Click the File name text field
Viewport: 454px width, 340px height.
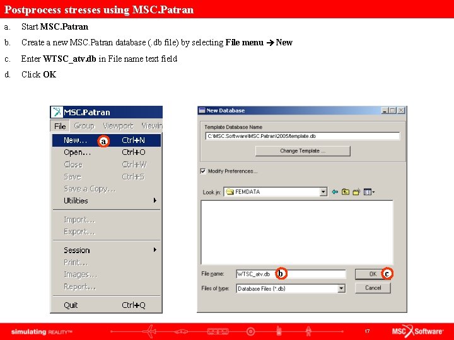pos(291,274)
